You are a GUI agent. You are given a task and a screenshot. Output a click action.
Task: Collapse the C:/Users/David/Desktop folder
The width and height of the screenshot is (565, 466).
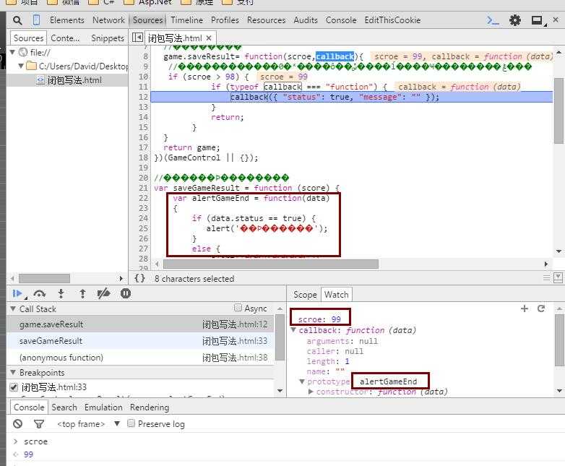21,66
